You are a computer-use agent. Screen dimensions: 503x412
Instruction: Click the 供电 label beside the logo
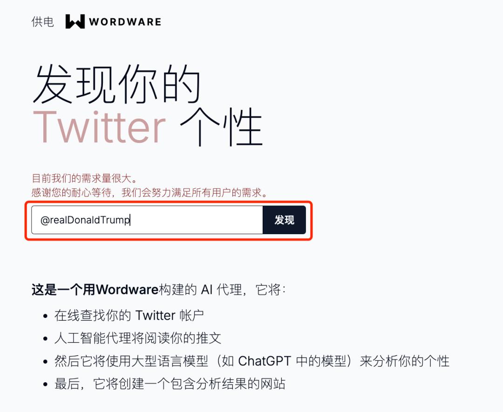point(43,22)
